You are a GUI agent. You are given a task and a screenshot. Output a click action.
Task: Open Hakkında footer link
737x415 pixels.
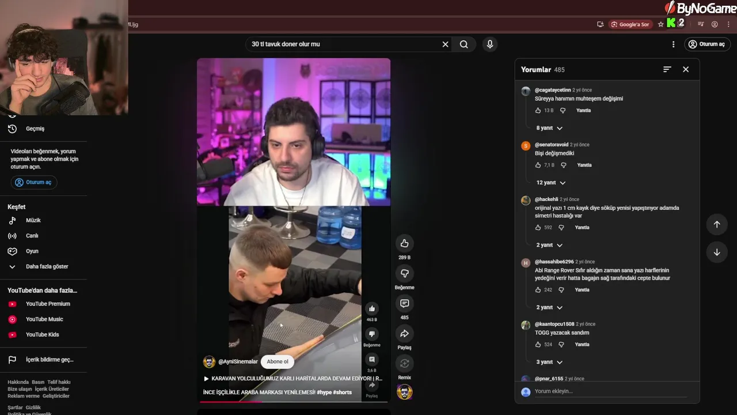[18, 382]
